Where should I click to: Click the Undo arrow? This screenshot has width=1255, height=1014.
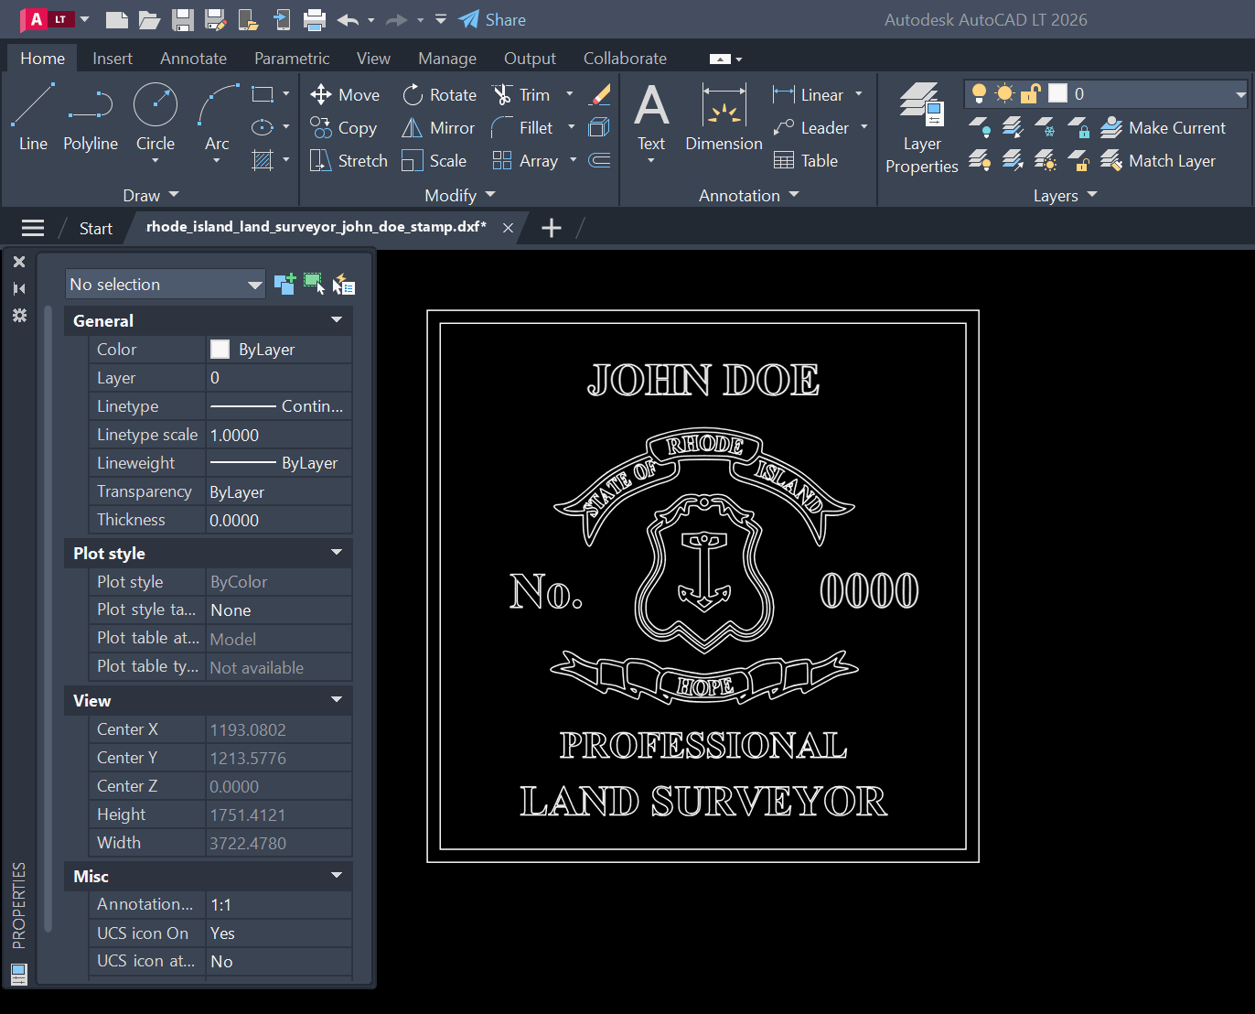point(348,19)
